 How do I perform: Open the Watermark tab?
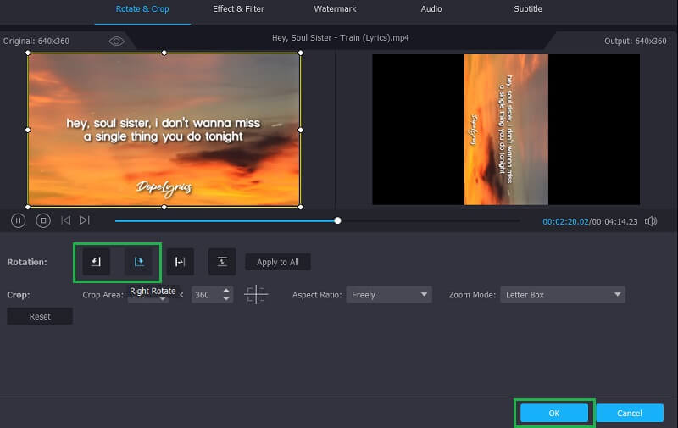point(335,9)
